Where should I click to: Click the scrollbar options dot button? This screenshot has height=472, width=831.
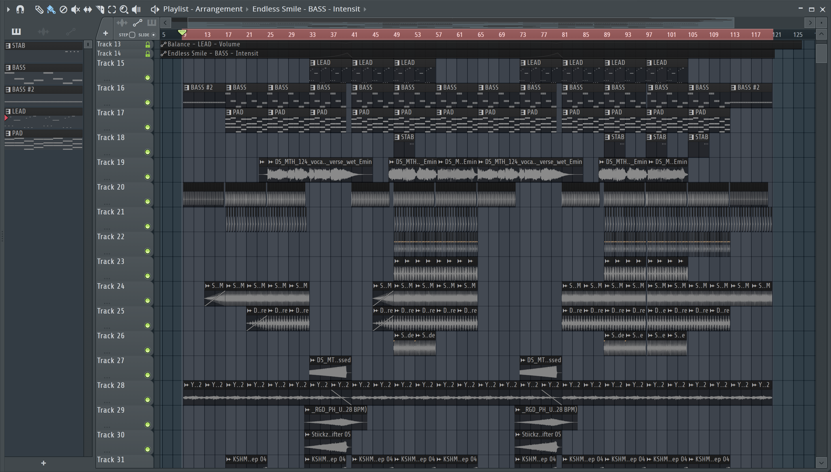pyautogui.click(x=821, y=23)
